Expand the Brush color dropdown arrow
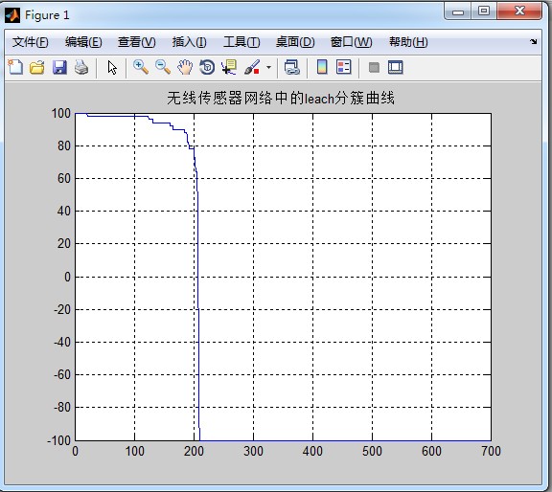The height and width of the screenshot is (492, 552). pyautogui.click(x=268, y=67)
